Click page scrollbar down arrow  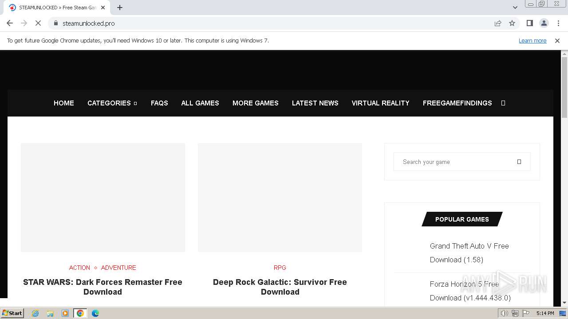(x=564, y=303)
